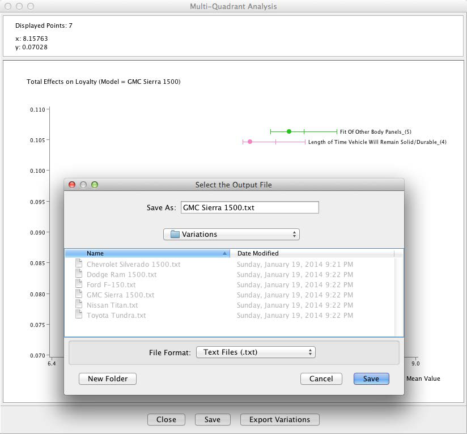Cancel the output file dialog

pos(321,378)
